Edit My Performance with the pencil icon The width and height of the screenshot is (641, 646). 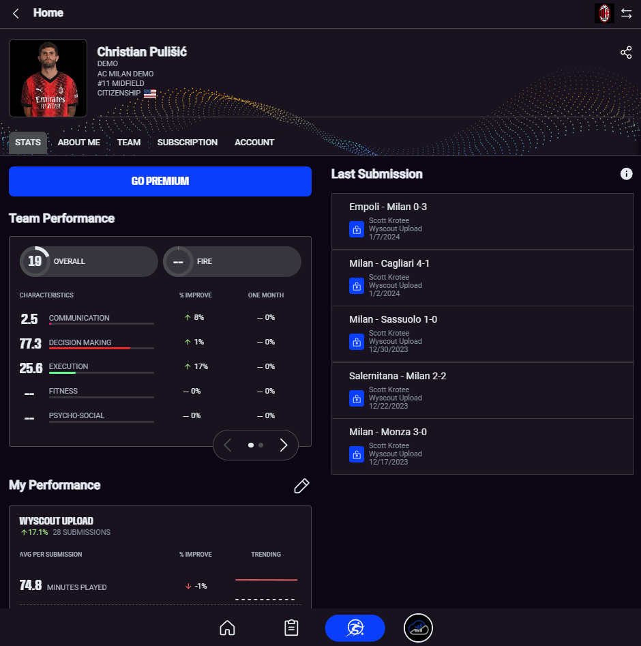pyautogui.click(x=301, y=486)
